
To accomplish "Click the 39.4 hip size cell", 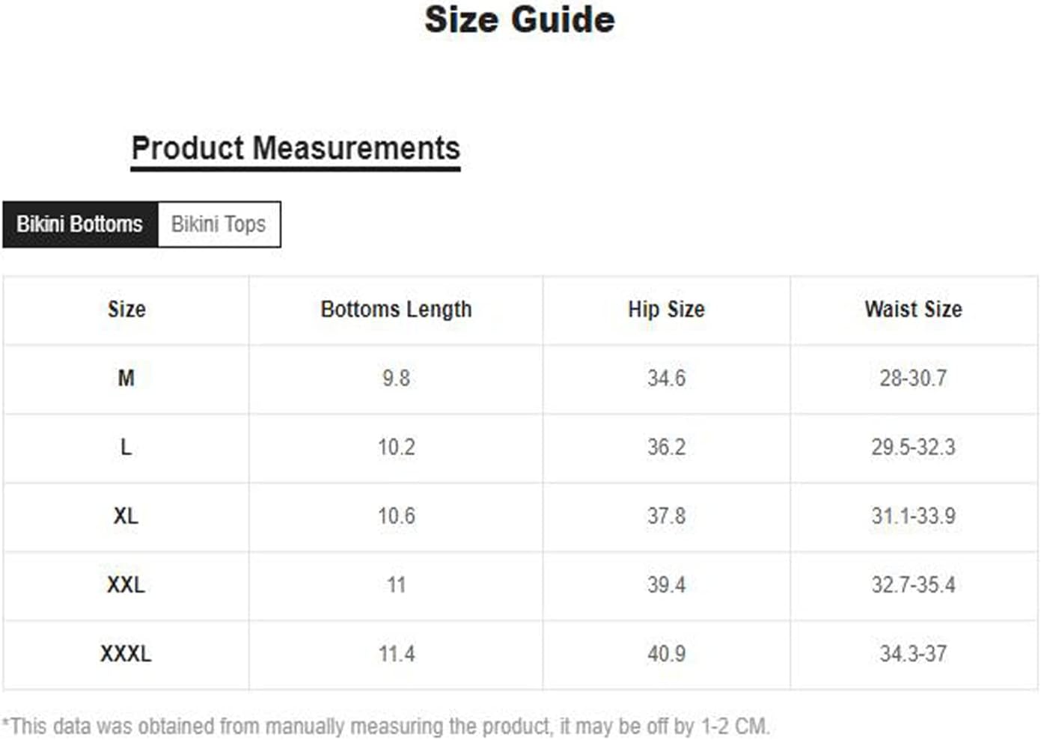I will click(x=666, y=585).
